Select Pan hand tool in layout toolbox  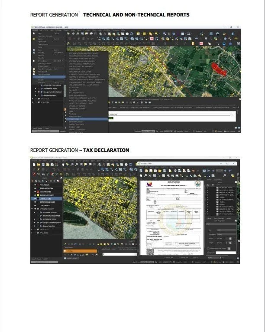141,175
